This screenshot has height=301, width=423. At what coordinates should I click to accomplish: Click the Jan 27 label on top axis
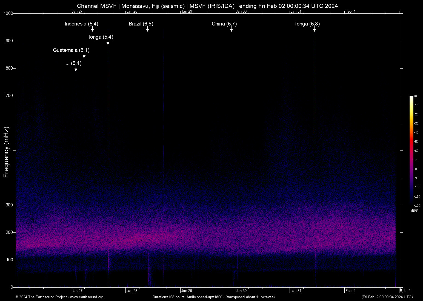(x=77, y=12)
